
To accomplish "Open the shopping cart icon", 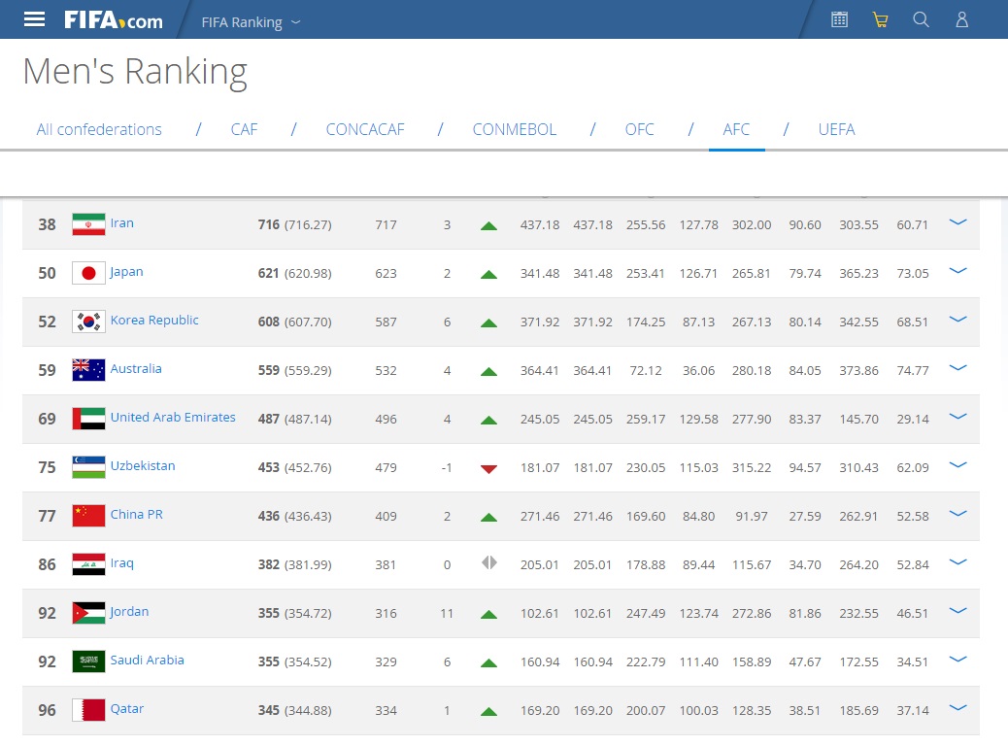I will tap(881, 19).
